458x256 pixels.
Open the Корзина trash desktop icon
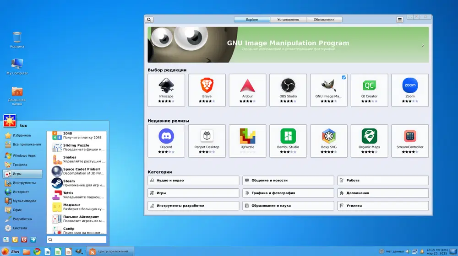click(x=17, y=40)
